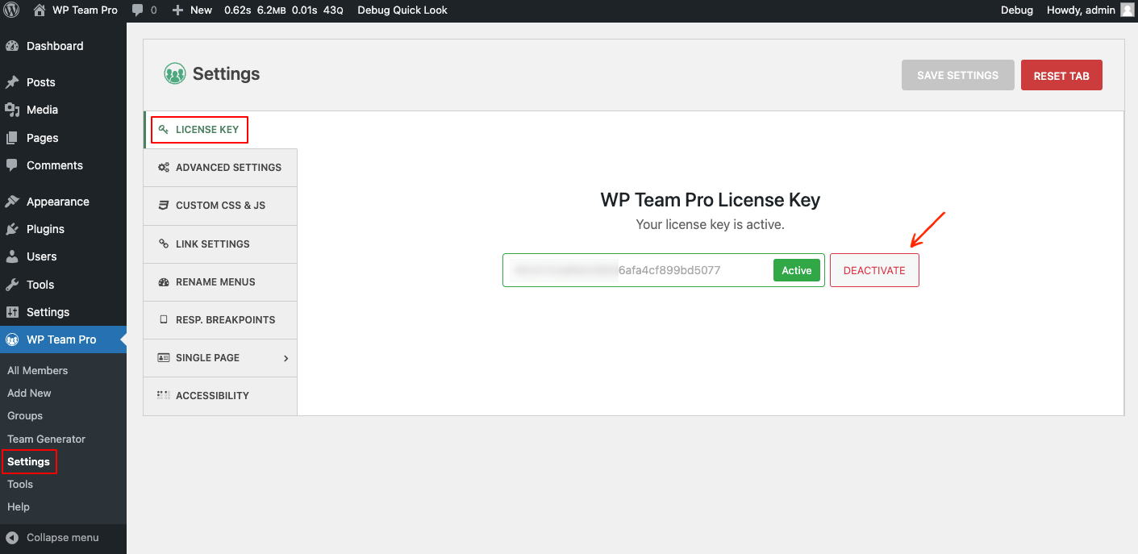Click the Media icon in sidebar
Image resolution: width=1138 pixels, height=554 pixels.
click(12, 110)
